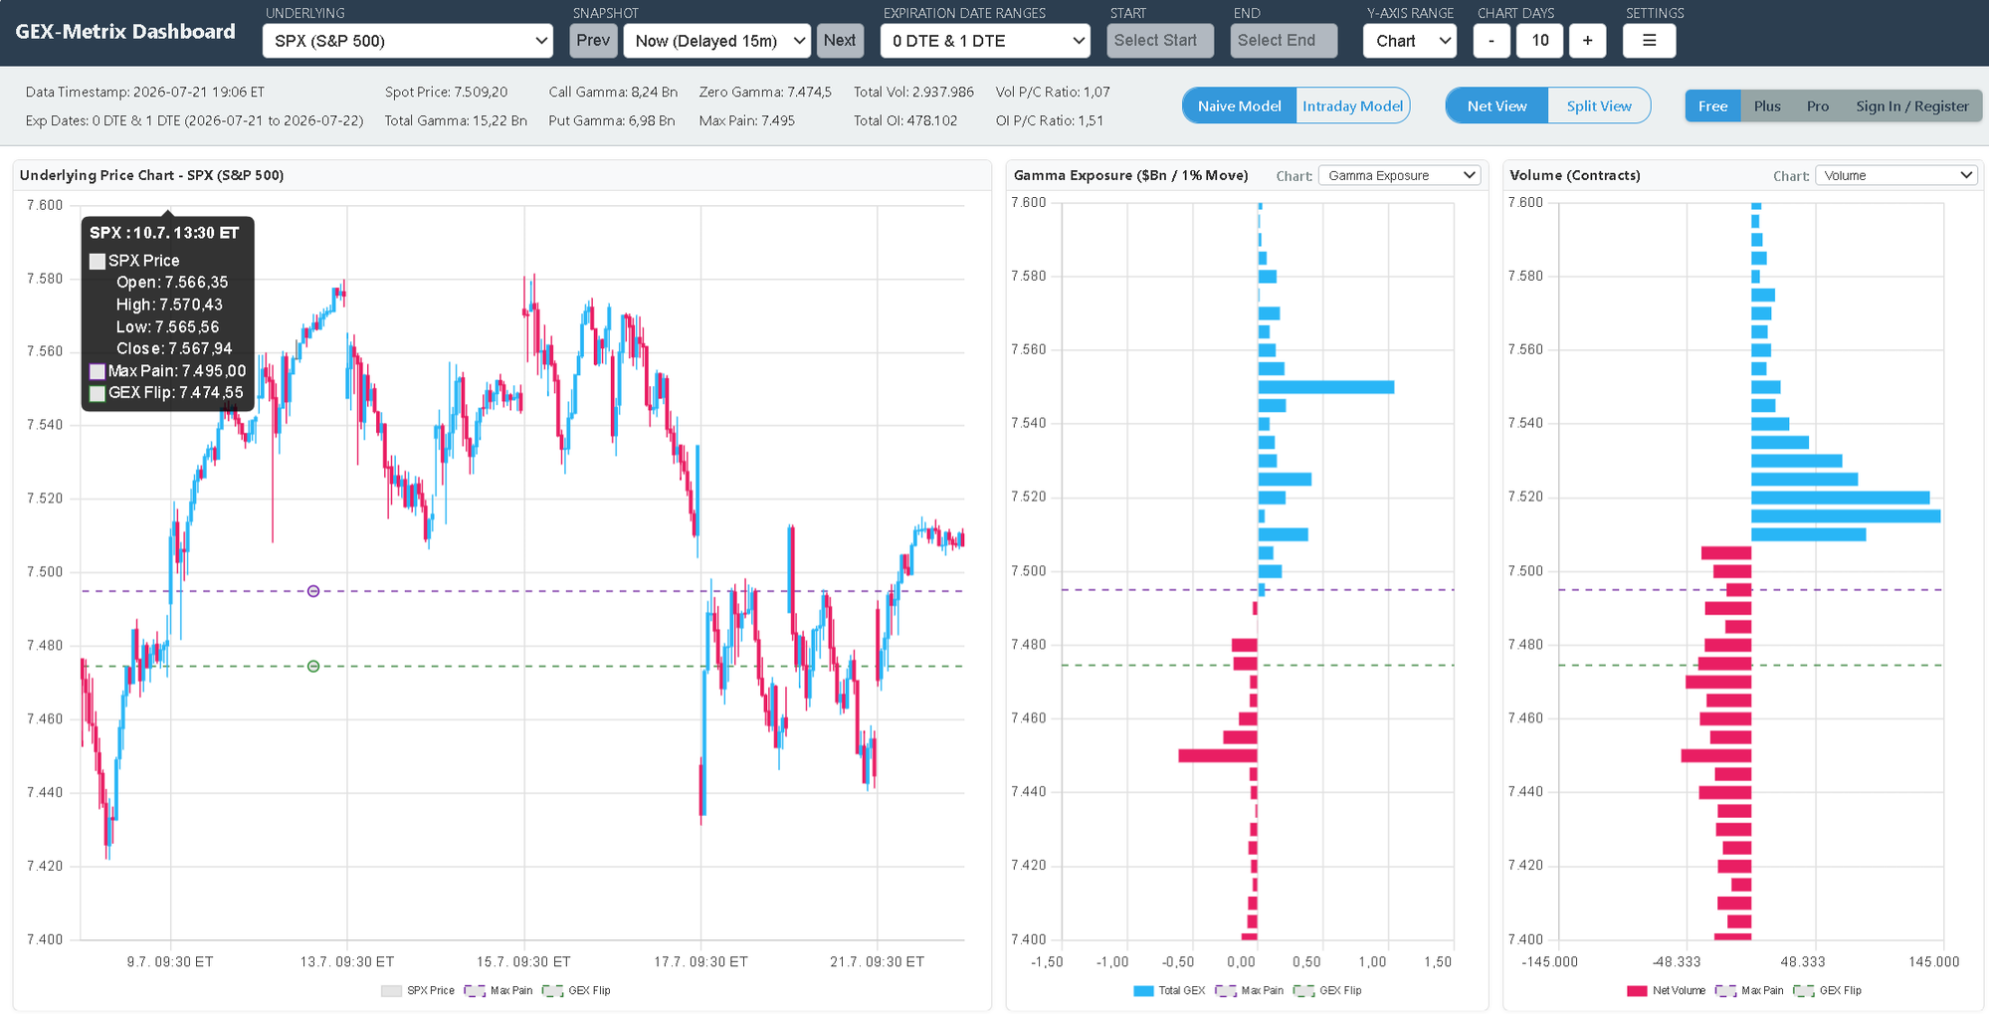Click the longest blue volume bar near 7.515

(x=1846, y=516)
